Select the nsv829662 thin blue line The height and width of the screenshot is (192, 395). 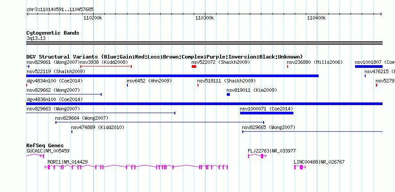(64, 94)
